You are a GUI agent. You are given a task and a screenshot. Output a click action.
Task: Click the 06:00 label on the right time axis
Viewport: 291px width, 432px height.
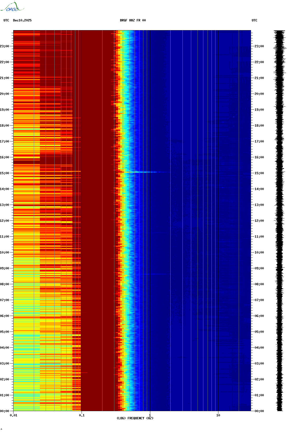[259, 316]
